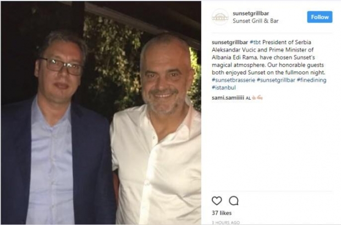Viewport: 341px width, 225px height.
Task: View commenter sami.samiiiii's profile
Action: [x=228, y=97]
